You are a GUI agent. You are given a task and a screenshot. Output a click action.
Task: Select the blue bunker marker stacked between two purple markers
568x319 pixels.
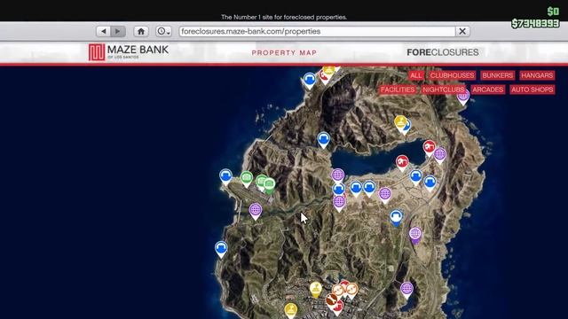(339, 189)
